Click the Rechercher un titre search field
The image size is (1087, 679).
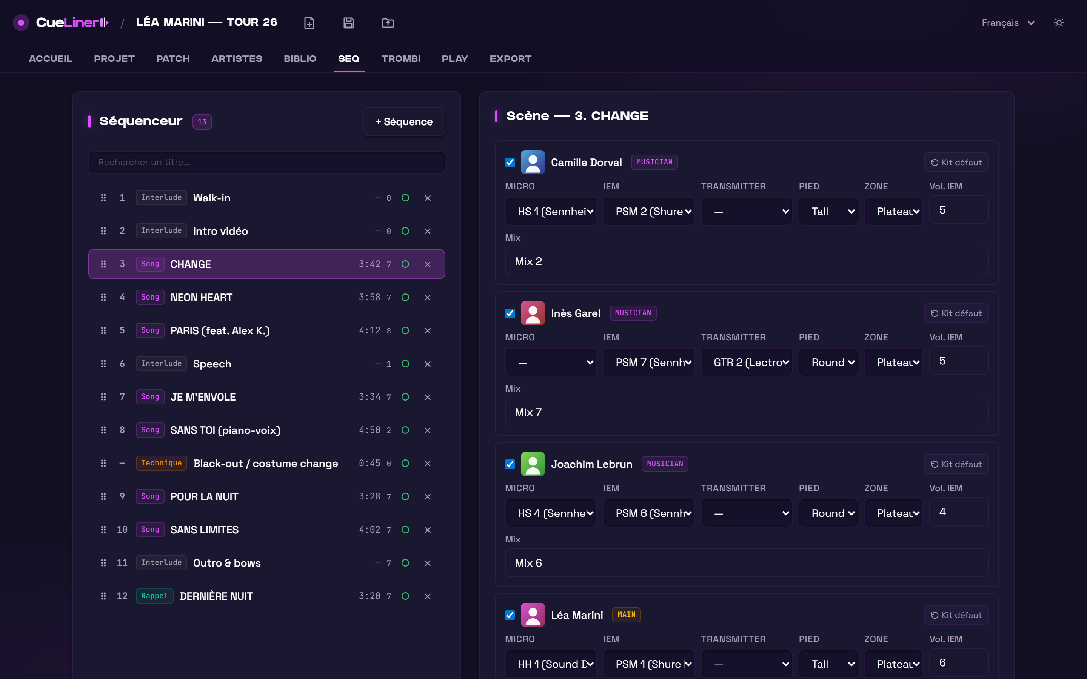(x=267, y=162)
